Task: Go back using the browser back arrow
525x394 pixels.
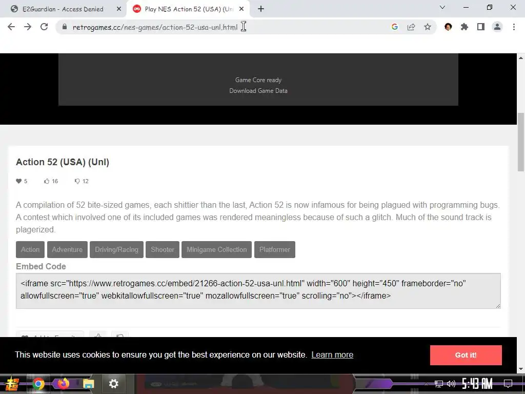Action: [11, 27]
